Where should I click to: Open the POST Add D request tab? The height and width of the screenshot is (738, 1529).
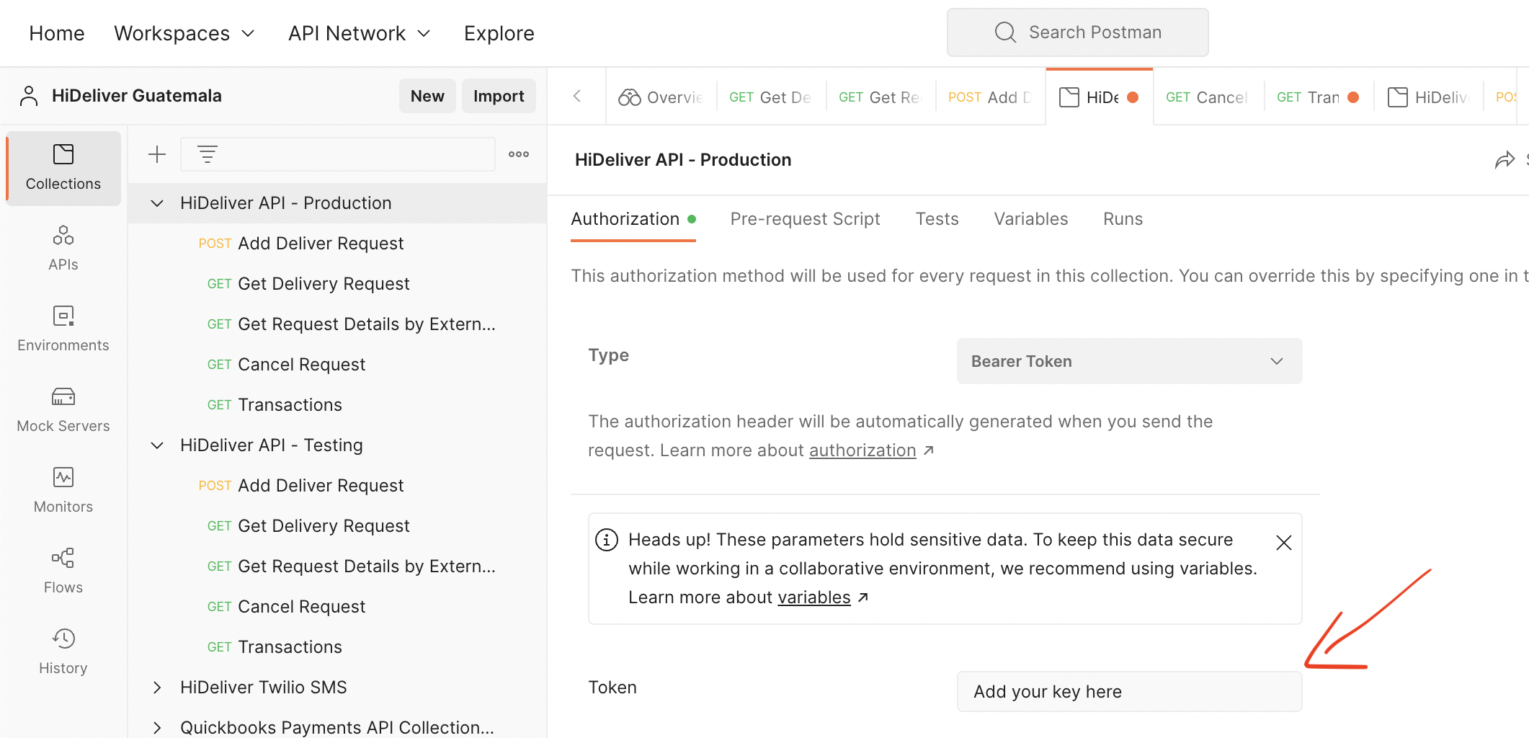tap(991, 97)
